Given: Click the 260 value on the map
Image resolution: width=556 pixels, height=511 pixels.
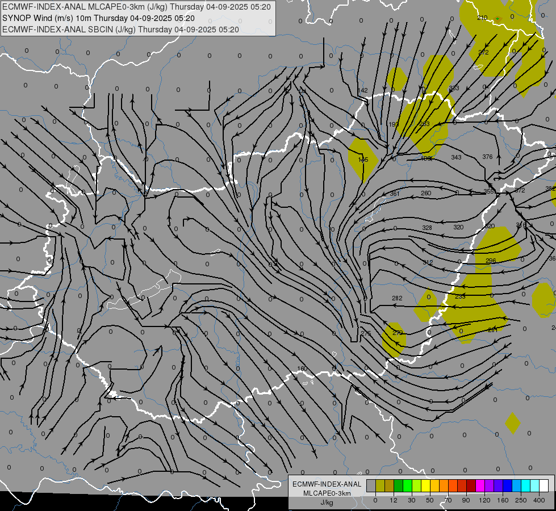Looking at the screenshot, I should point(426,193).
